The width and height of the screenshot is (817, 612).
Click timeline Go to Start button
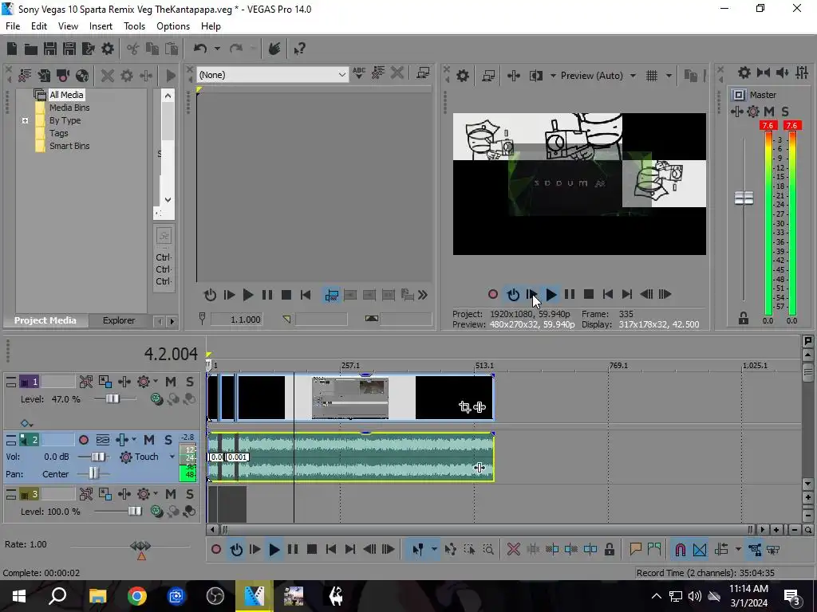click(331, 550)
